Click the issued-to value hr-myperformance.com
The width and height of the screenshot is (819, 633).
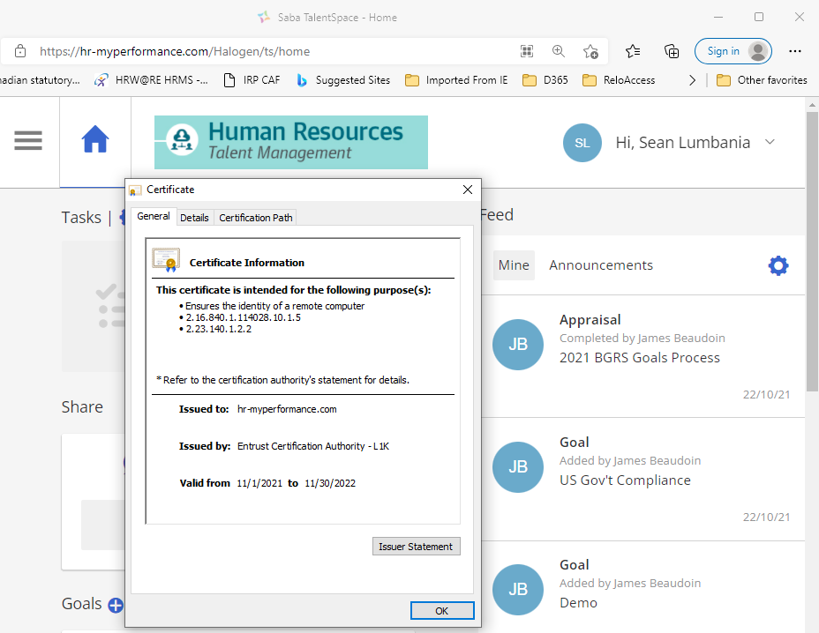tap(287, 409)
